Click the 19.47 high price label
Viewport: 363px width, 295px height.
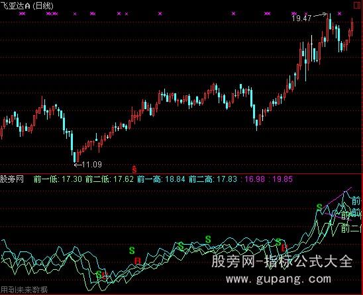pos(301,18)
